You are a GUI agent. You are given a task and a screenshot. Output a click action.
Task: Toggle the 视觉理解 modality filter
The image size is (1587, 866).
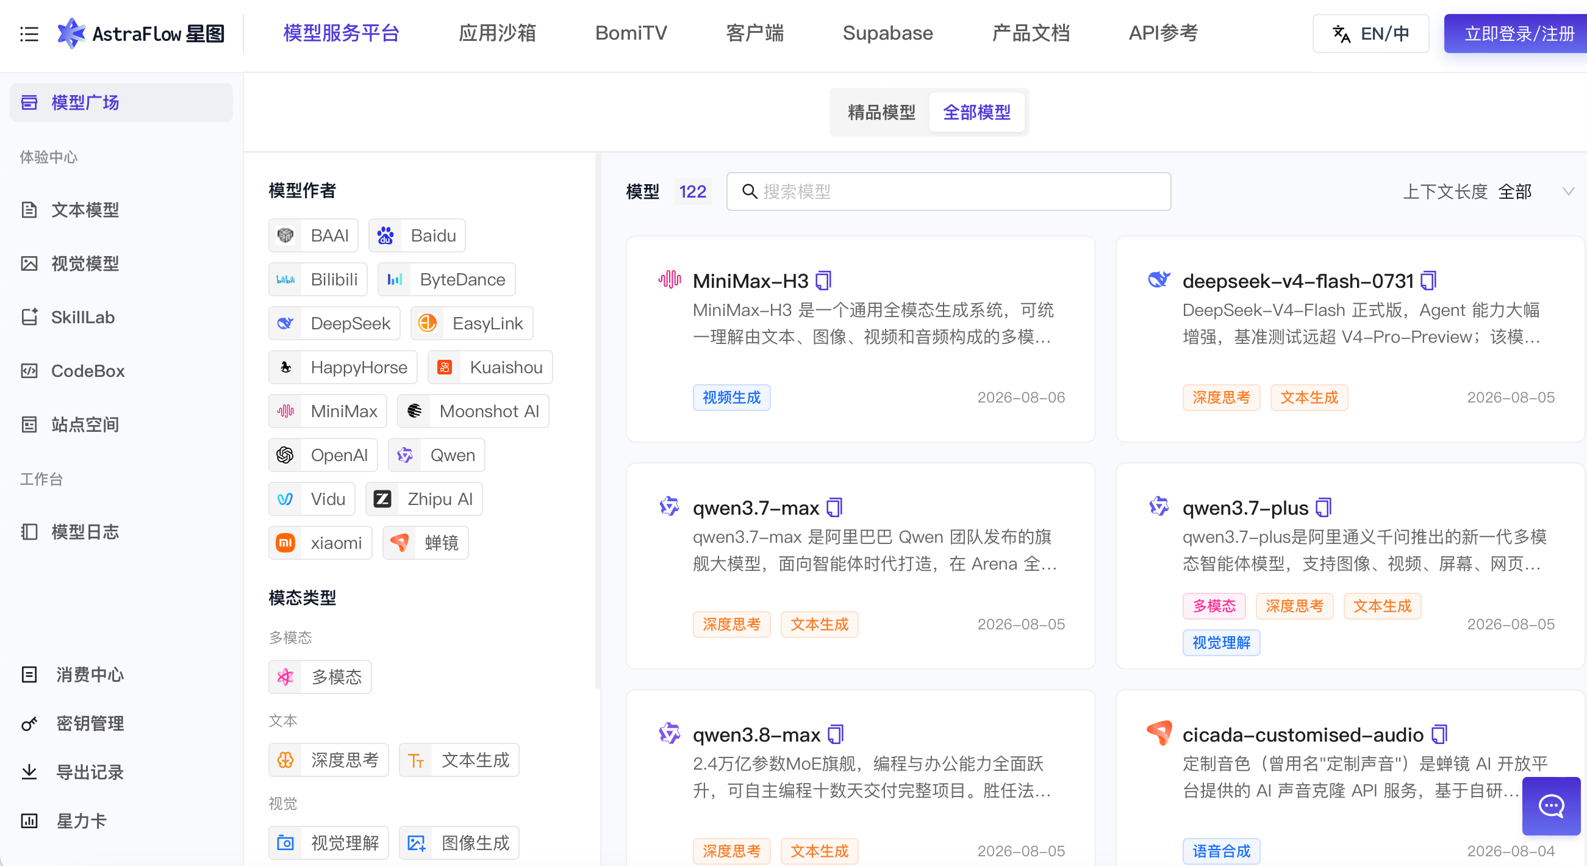point(328,843)
